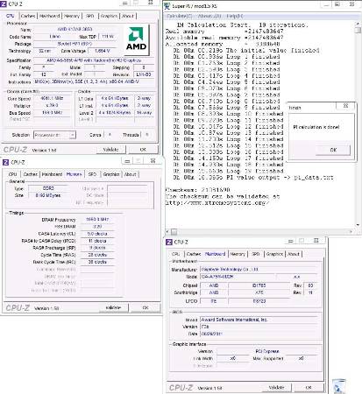Viewport: 362px width, 394px height.
Task: Click the BIOS Brand field showing Award Software
Action: click(x=259, y=320)
